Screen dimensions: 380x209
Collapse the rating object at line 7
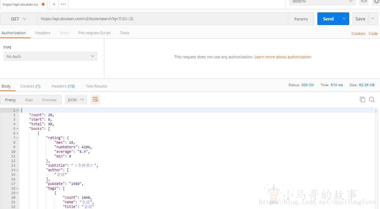(17, 138)
